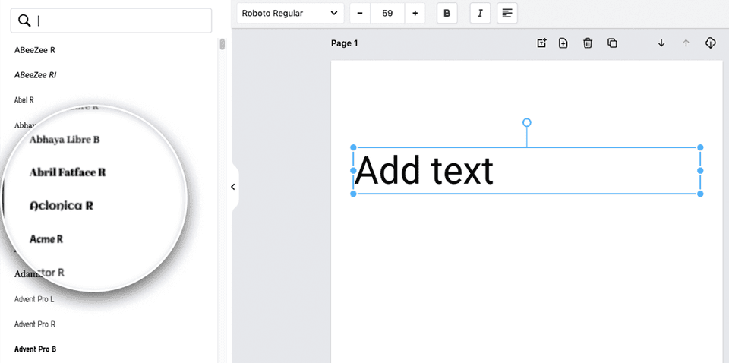The height and width of the screenshot is (363, 729).
Task: Click the Page 1 label
Action: [345, 43]
